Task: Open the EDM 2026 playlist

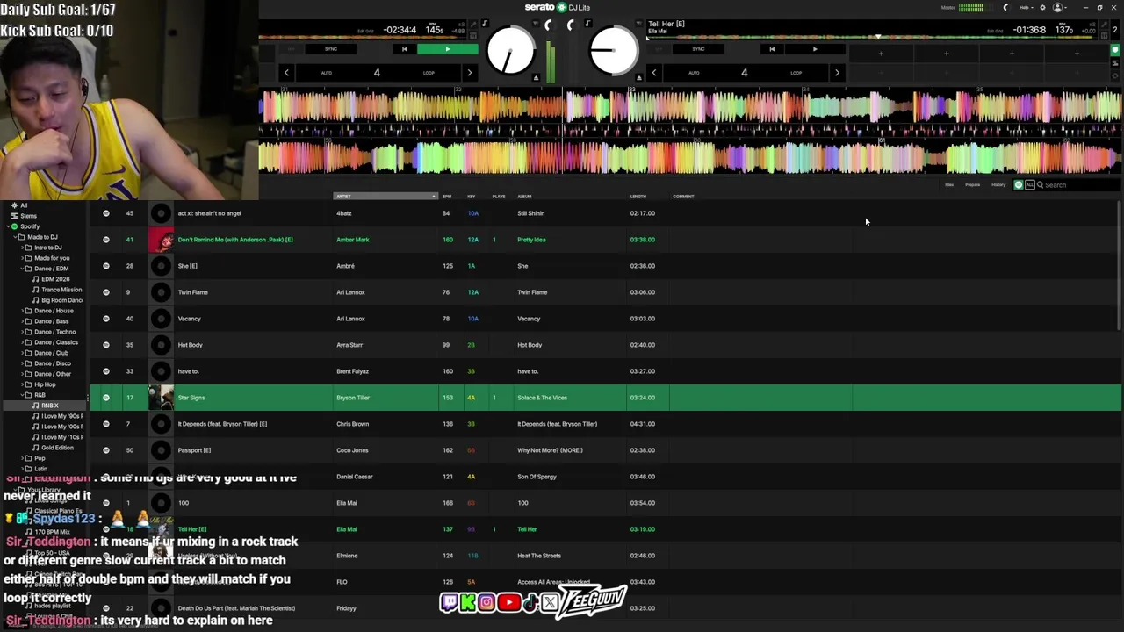Action: 55,279
